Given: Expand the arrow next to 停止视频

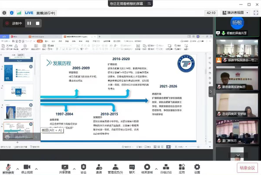Looking at the screenshot, I should [x=36, y=169].
